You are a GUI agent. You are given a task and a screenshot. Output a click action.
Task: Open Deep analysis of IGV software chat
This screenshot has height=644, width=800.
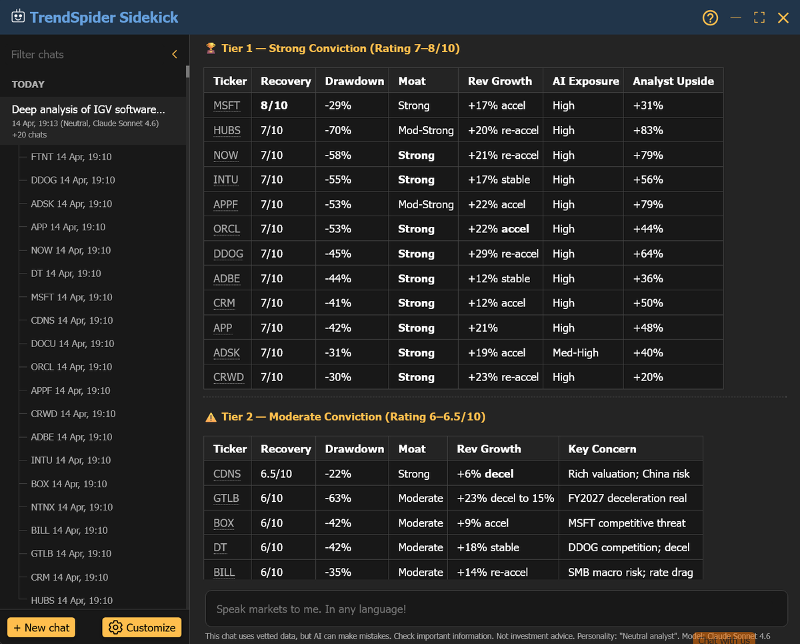pyautogui.click(x=93, y=121)
